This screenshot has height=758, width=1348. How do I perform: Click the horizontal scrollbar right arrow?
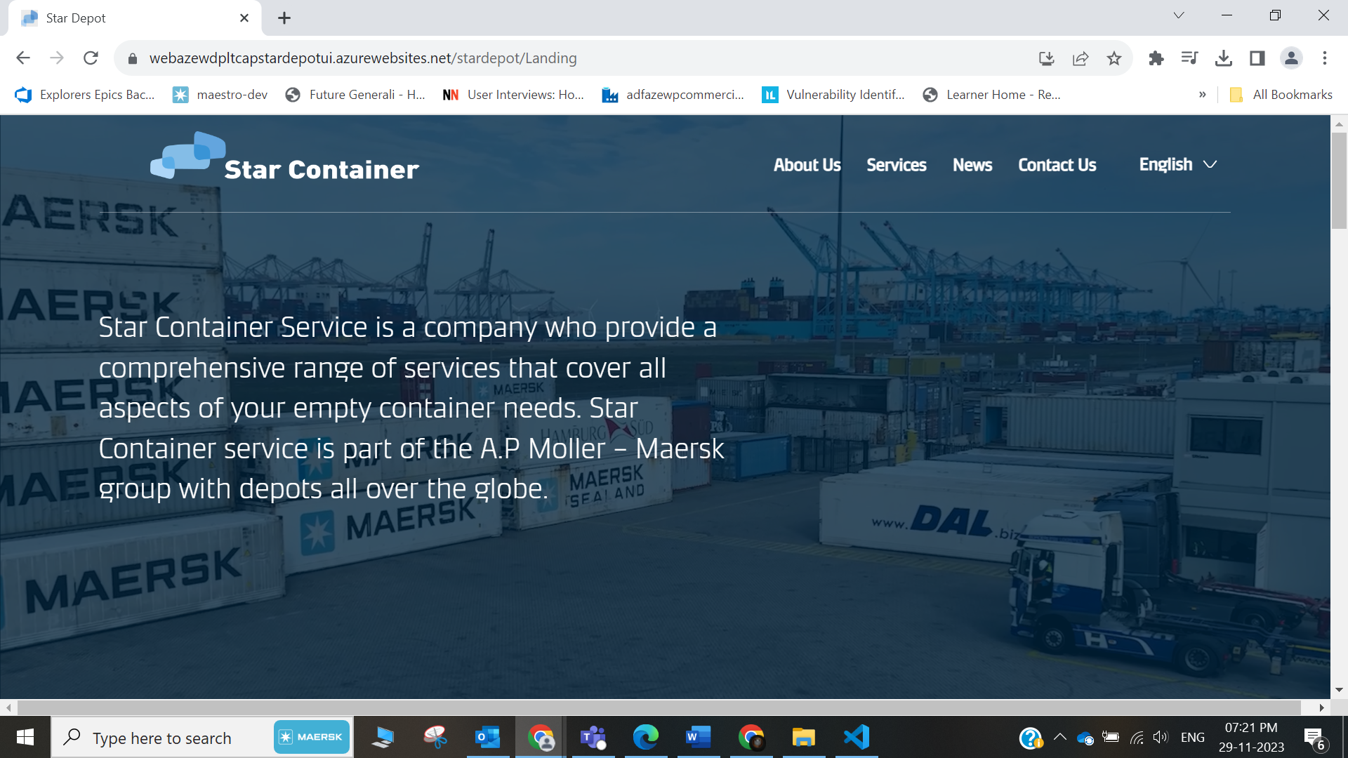(x=1321, y=707)
